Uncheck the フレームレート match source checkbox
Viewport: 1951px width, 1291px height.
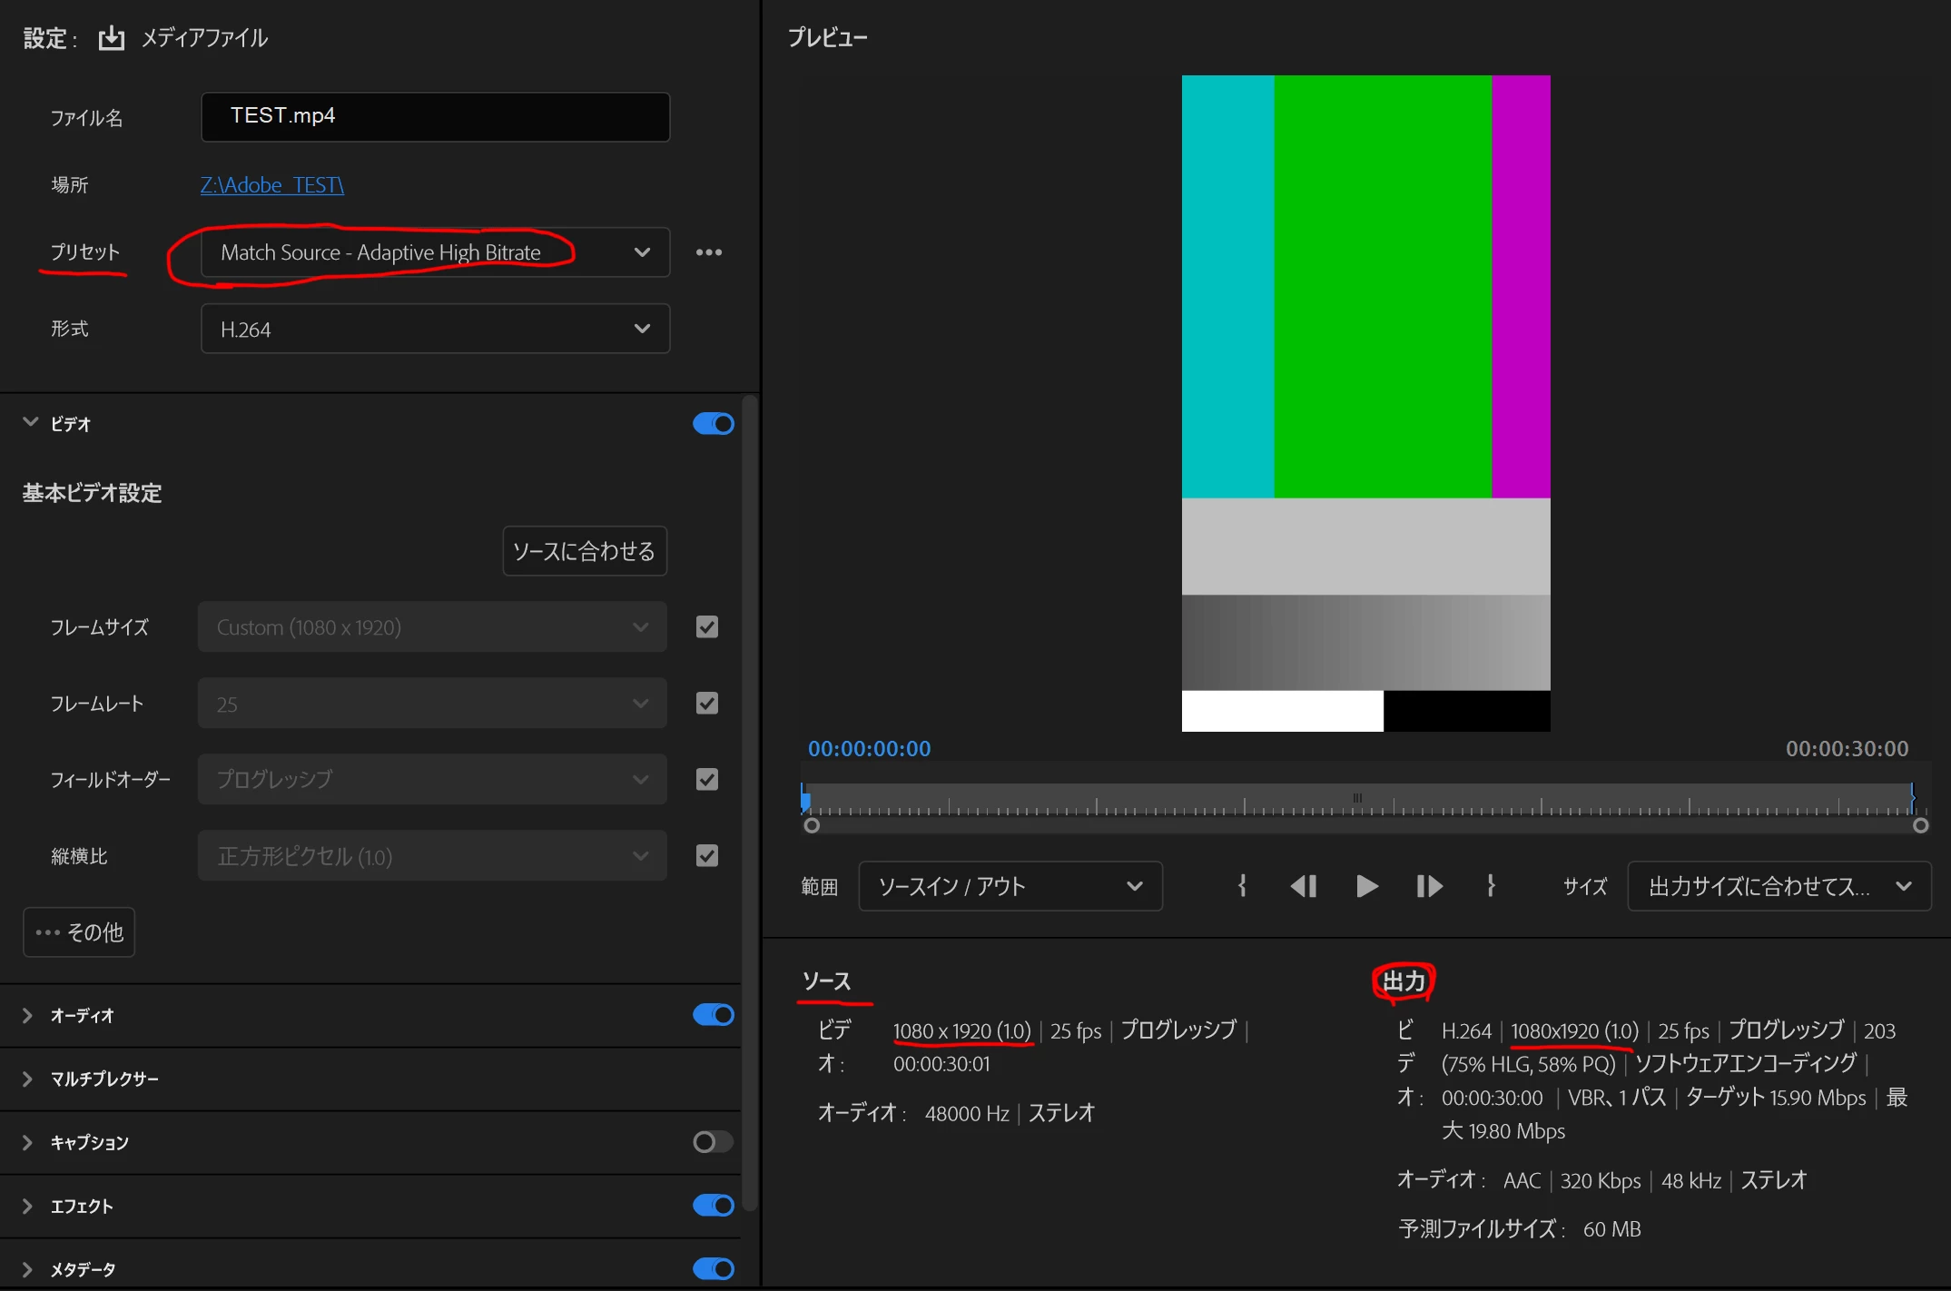pos(706,704)
